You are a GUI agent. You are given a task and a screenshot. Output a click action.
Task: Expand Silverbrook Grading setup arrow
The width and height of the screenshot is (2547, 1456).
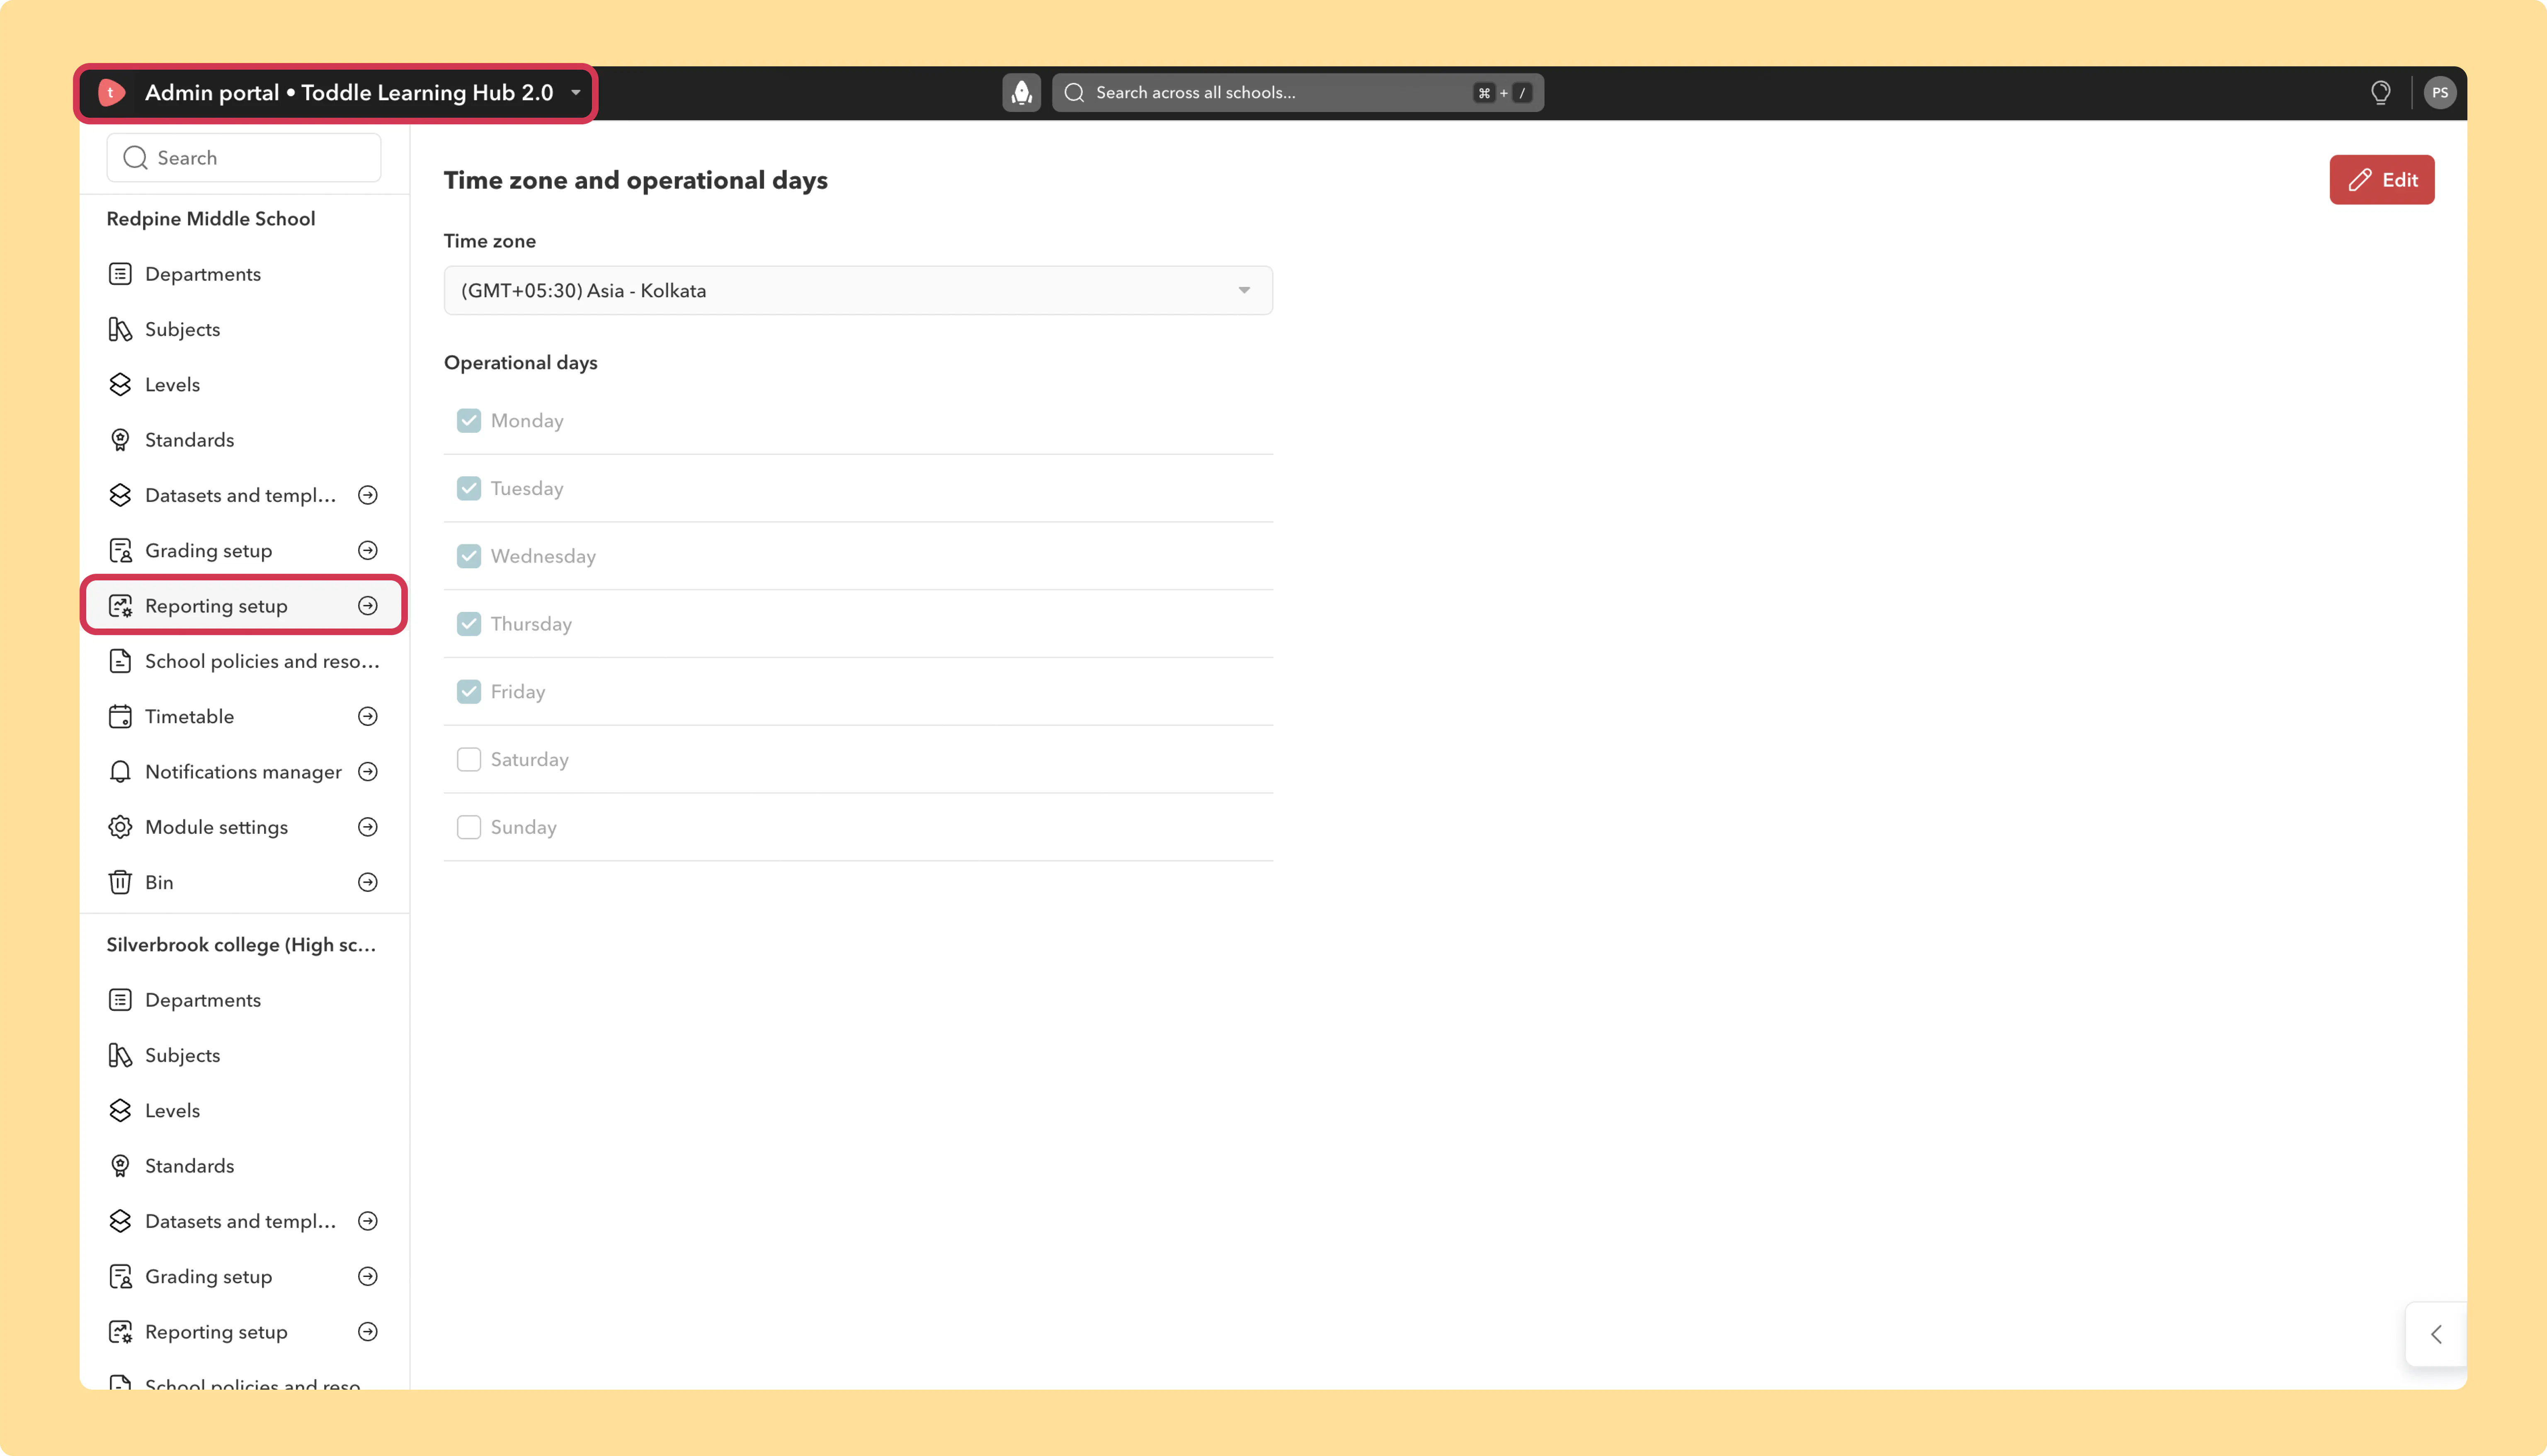point(368,1277)
